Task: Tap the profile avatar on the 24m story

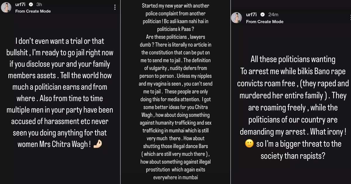Action: pos(237,18)
